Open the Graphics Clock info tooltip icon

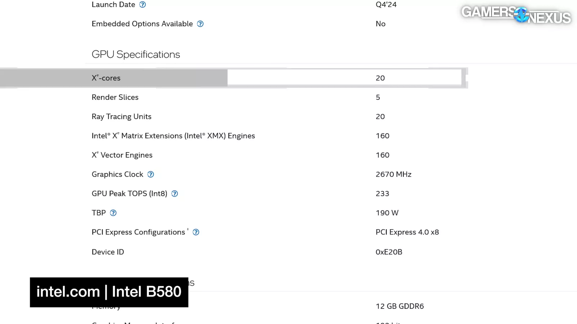pyautogui.click(x=151, y=174)
